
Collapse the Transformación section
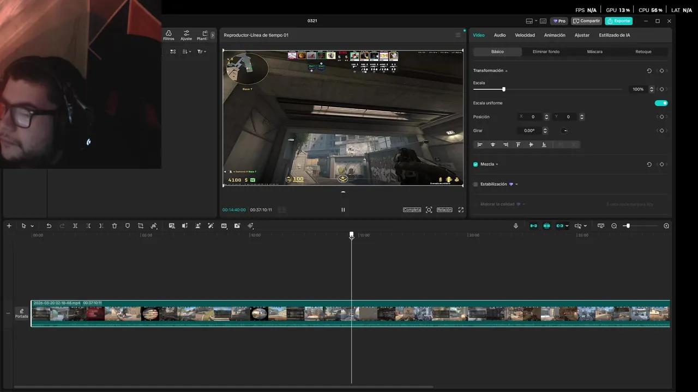(x=506, y=71)
